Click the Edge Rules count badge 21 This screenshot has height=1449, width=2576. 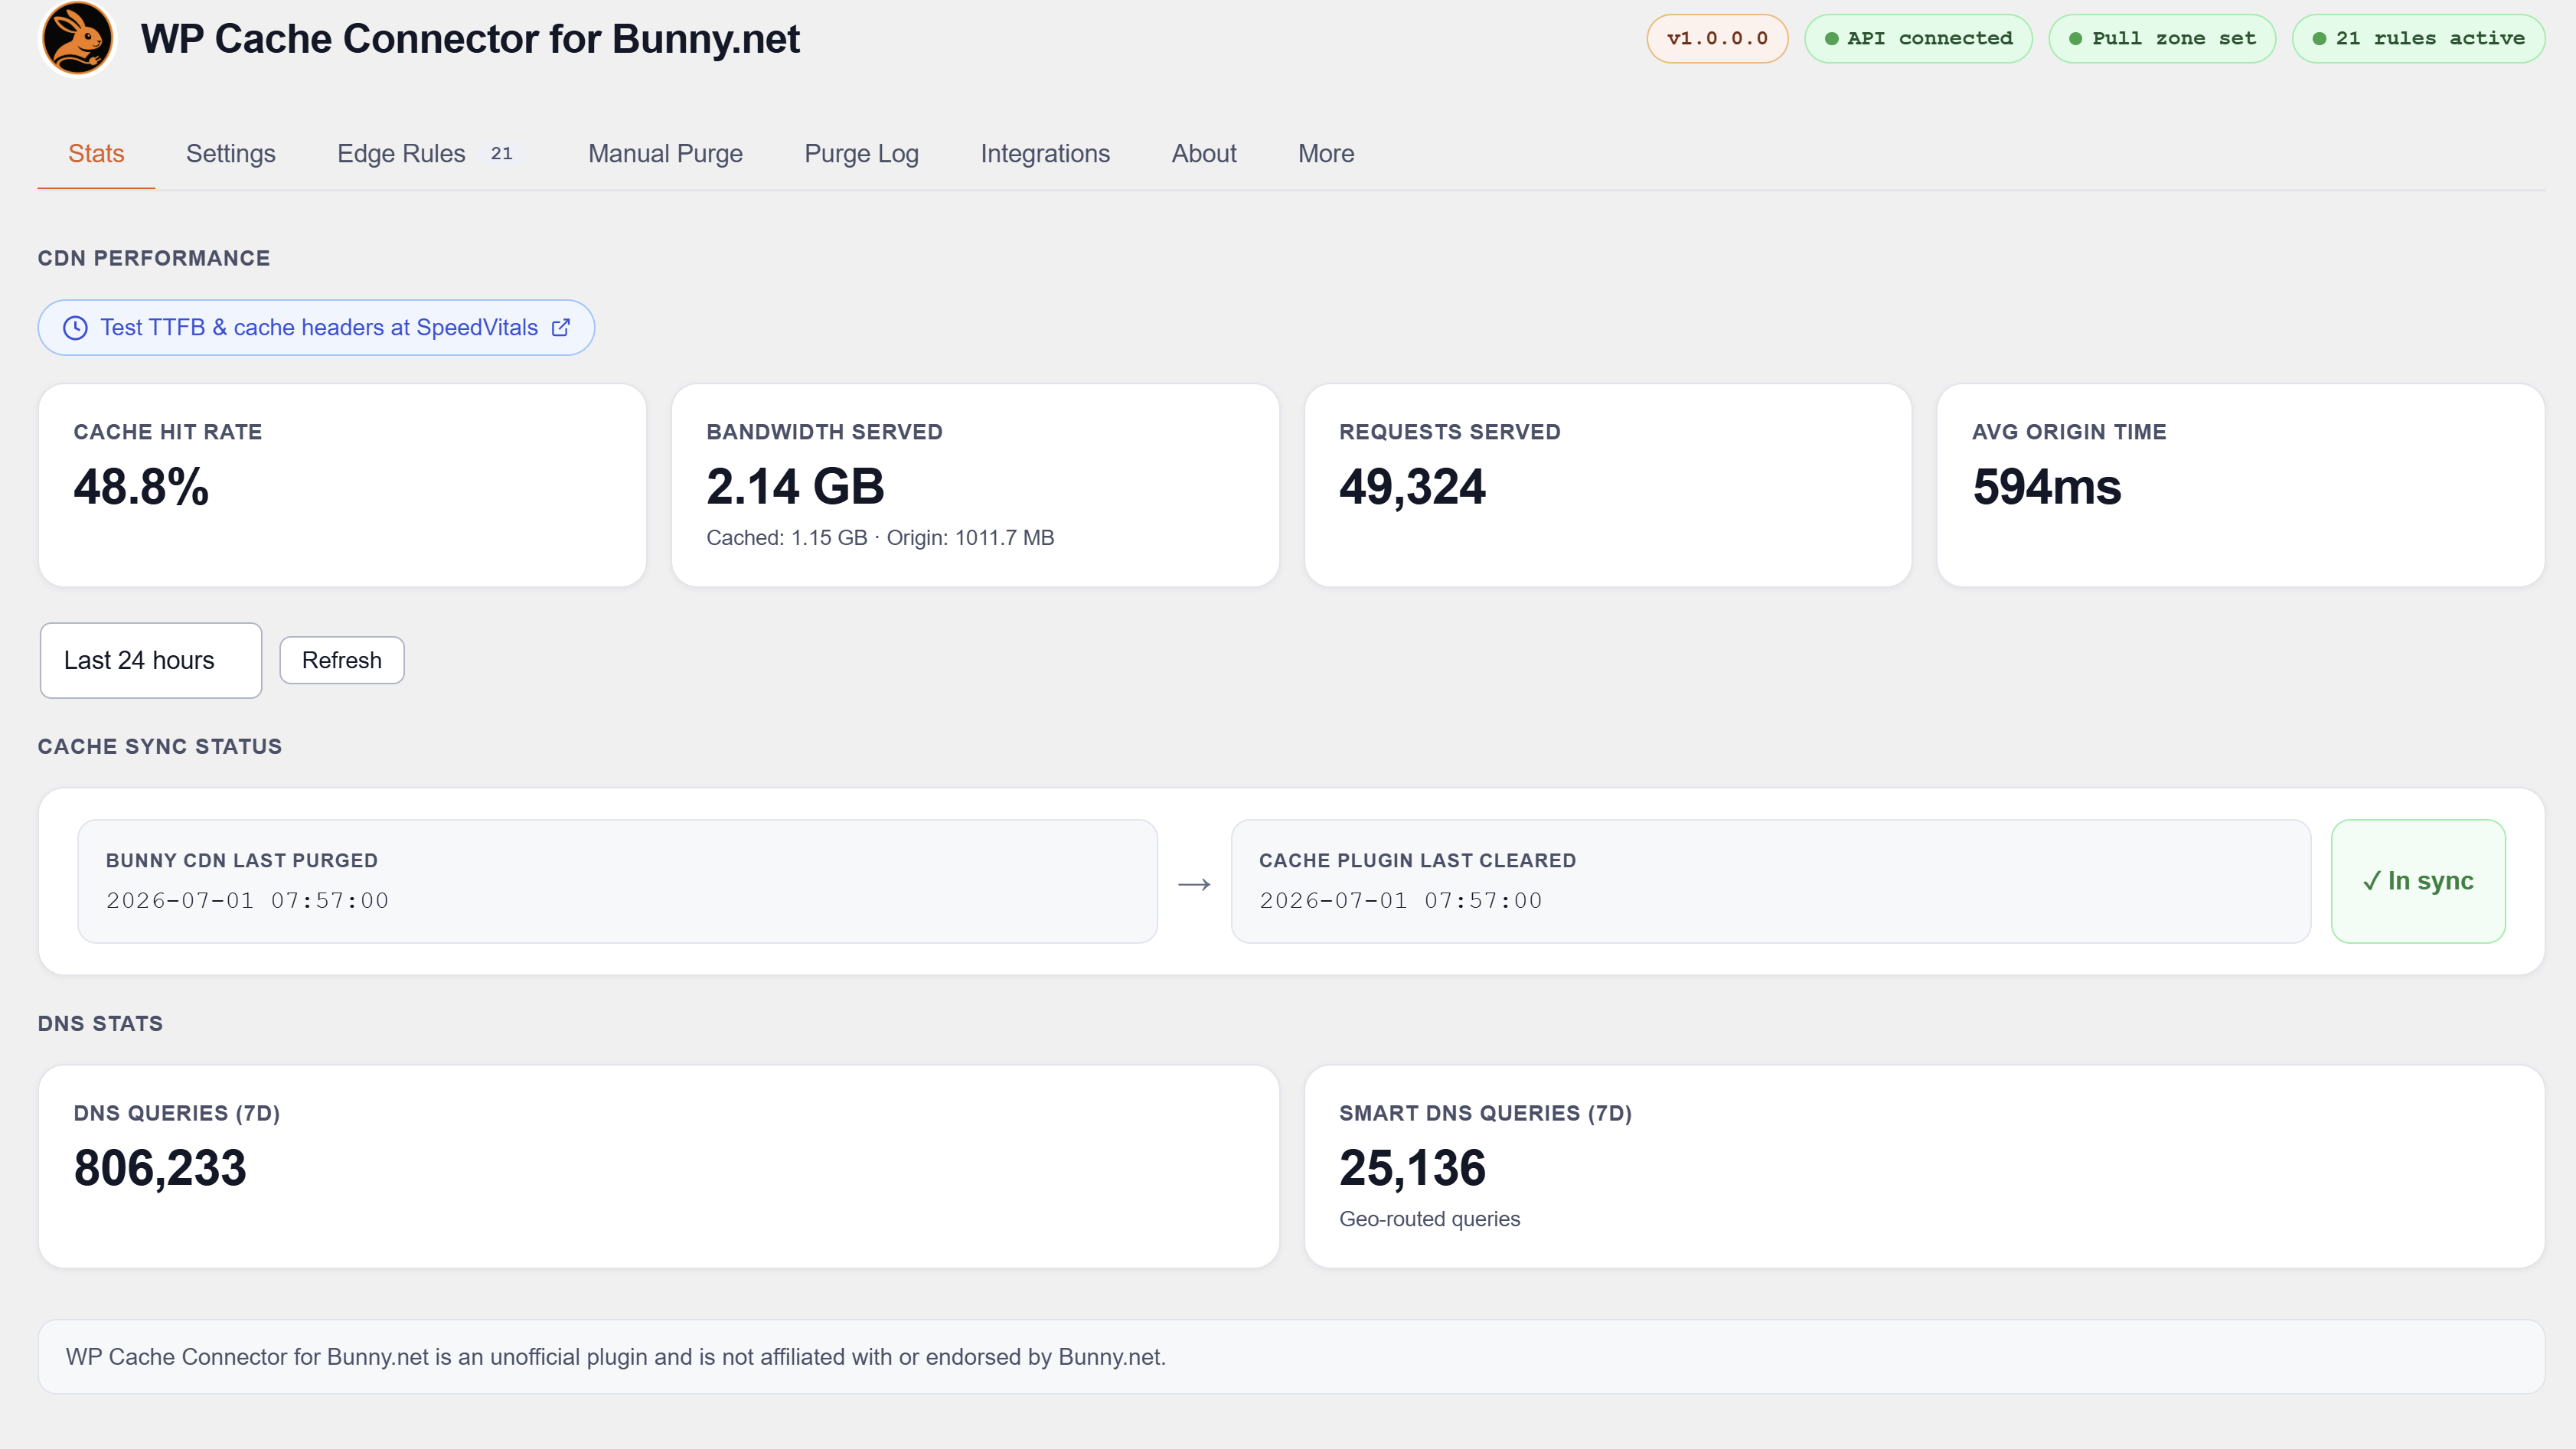[x=502, y=154]
